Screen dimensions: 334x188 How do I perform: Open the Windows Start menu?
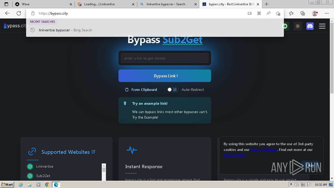coord(7,185)
